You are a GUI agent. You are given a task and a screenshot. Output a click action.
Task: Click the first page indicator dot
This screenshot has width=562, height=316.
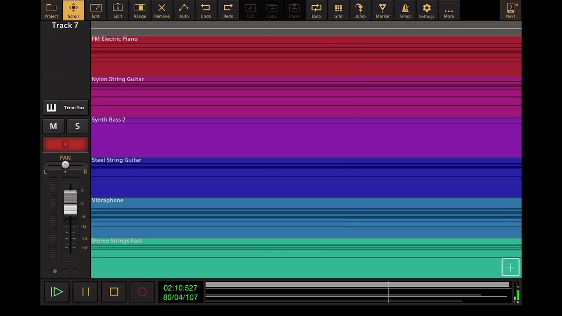click(55, 271)
